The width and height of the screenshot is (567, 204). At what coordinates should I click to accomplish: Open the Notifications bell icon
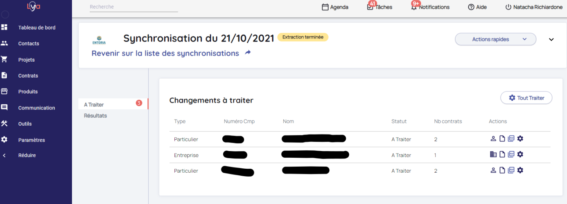click(414, 7)
